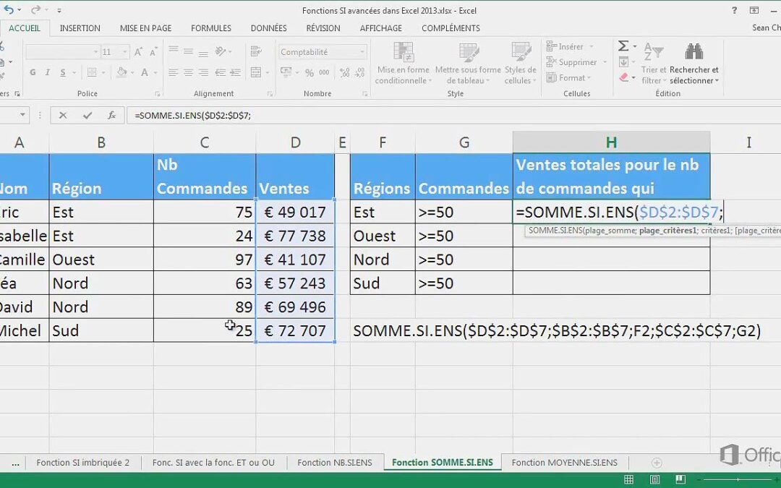Screen dimensions: 781x488
Task: Open Alignement dialog launcher
Action: click(x=270, y=93)
